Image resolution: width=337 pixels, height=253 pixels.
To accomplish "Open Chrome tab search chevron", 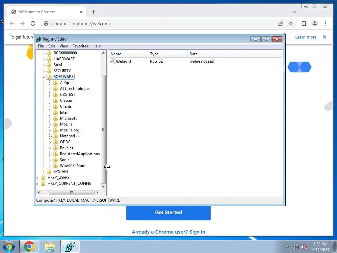I will (294, 12).
